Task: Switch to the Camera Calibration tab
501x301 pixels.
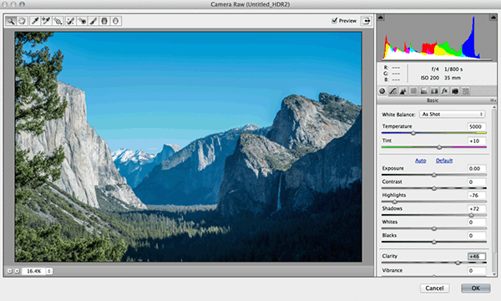Action: [455, 91]
